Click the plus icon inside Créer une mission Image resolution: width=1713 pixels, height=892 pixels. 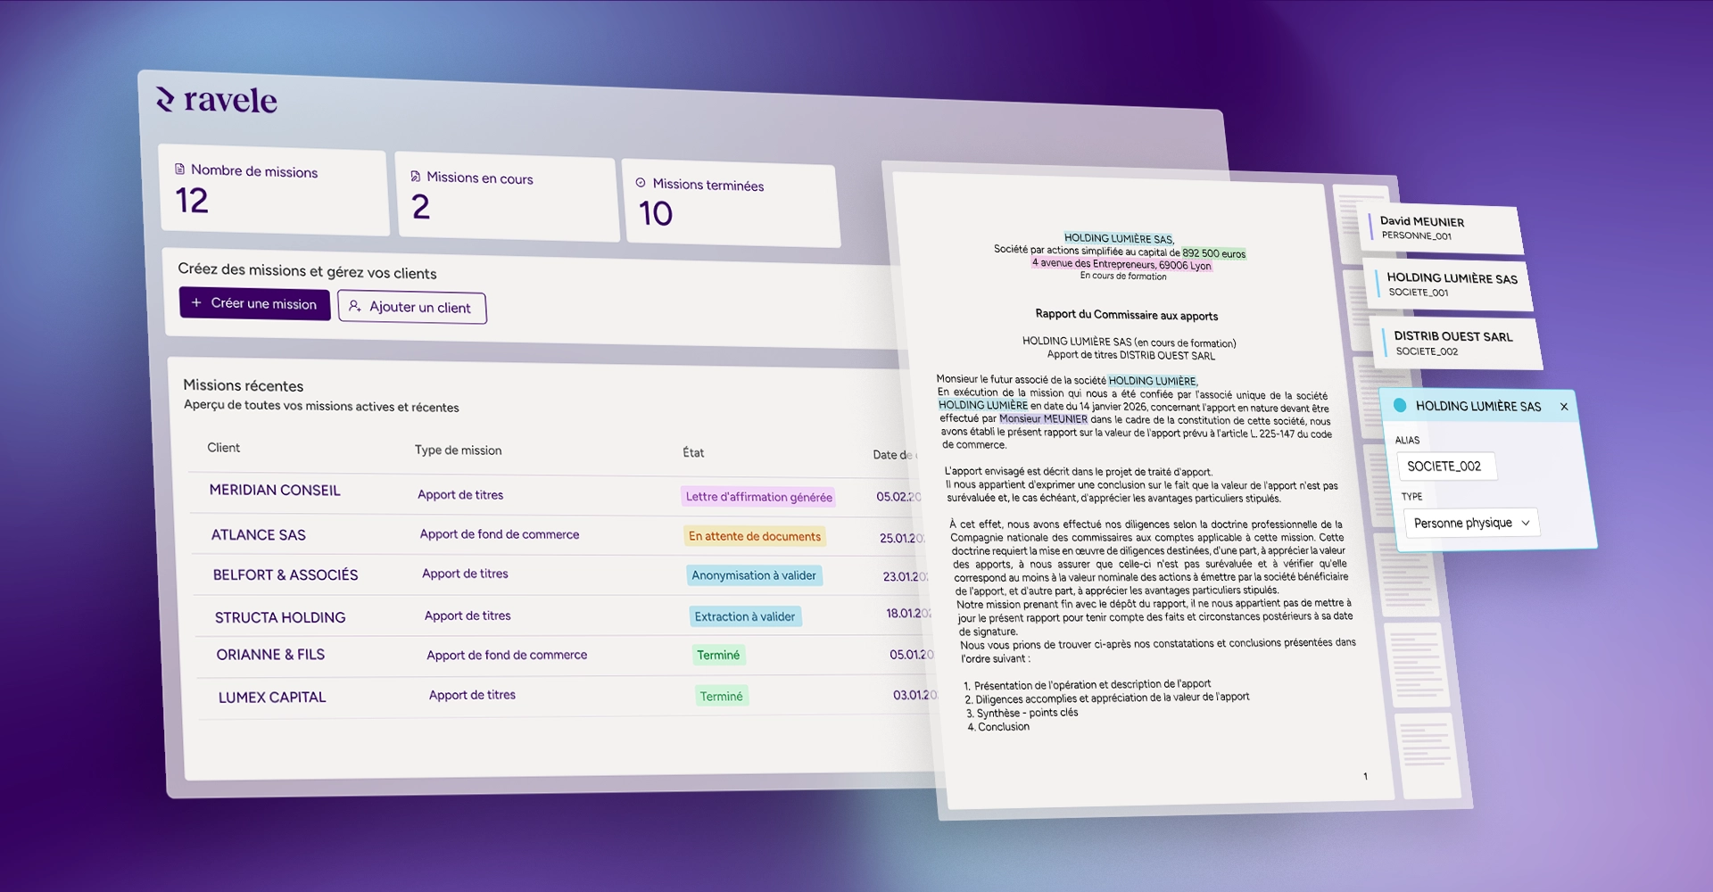[x=198, y=303]
